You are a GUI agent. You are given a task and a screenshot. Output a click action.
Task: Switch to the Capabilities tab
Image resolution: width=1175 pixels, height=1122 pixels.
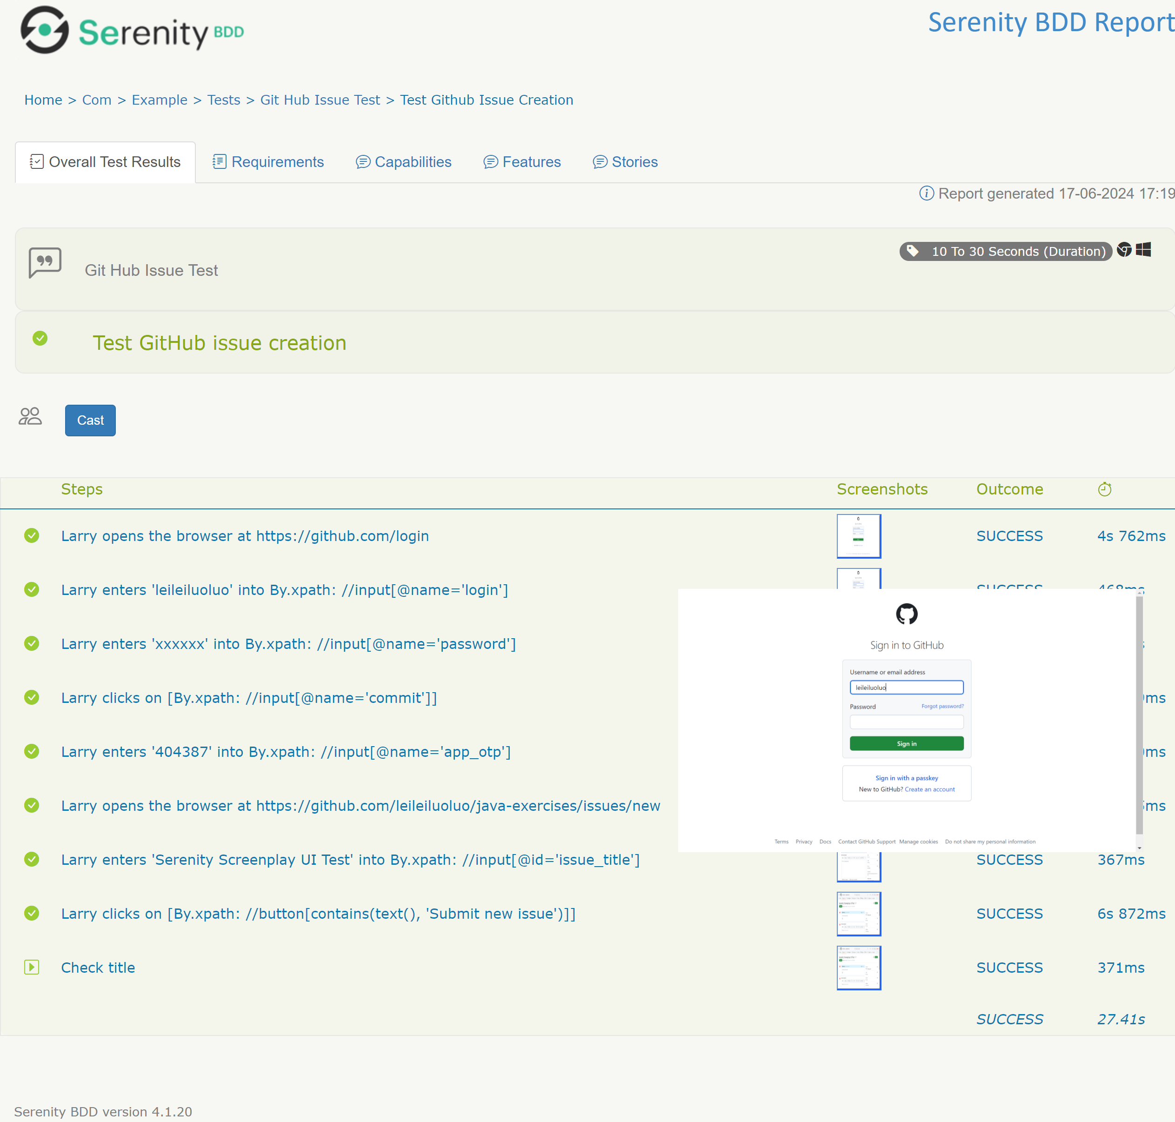click(404, 162)
